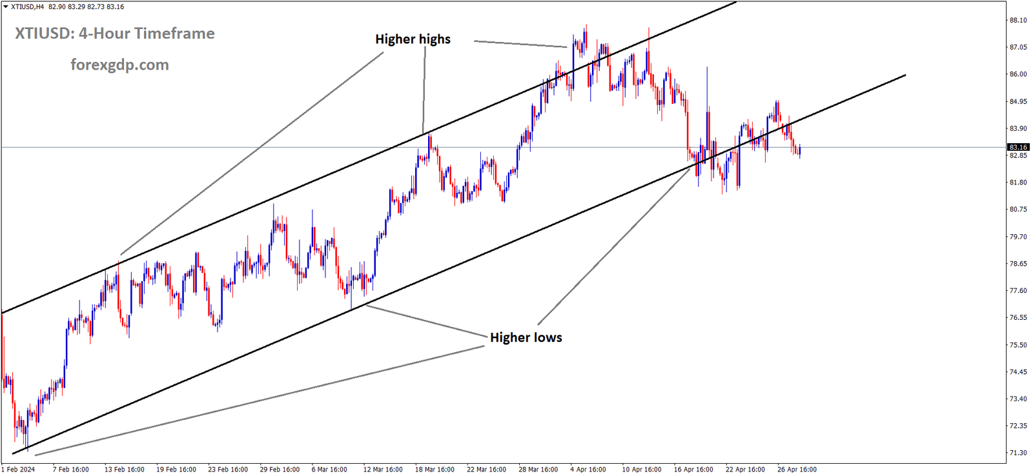
Task: Click the 74.45 price axis label
Action: (1018, 372)
